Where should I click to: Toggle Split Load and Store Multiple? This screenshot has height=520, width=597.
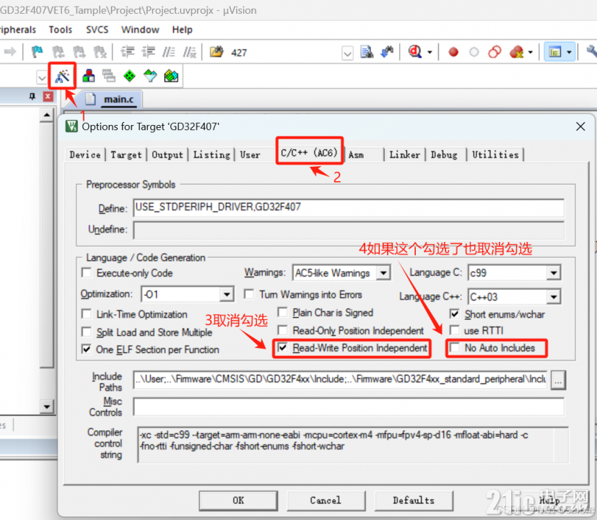87,332
